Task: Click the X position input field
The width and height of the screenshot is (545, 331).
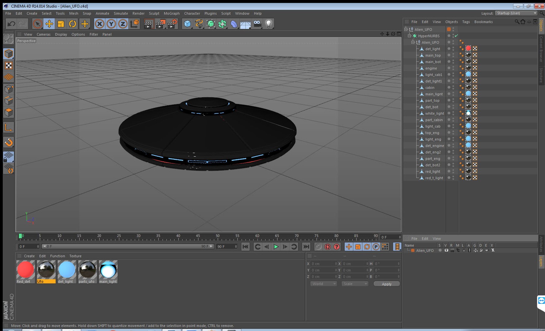Action: [x=324, y=264]
